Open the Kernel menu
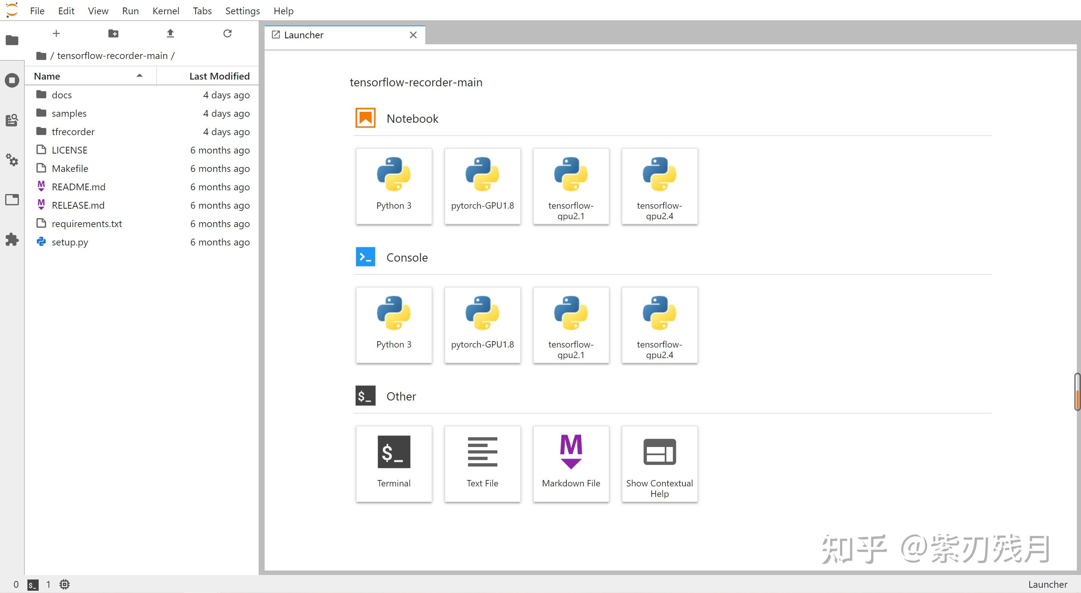Image resolution: width=1081 pixels, height=593 pixels. coord(165,11)
